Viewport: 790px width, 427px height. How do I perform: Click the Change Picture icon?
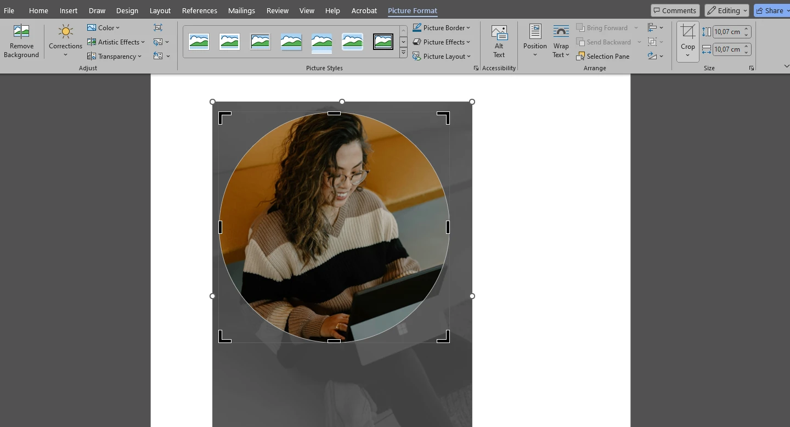(x=159, y=42)
